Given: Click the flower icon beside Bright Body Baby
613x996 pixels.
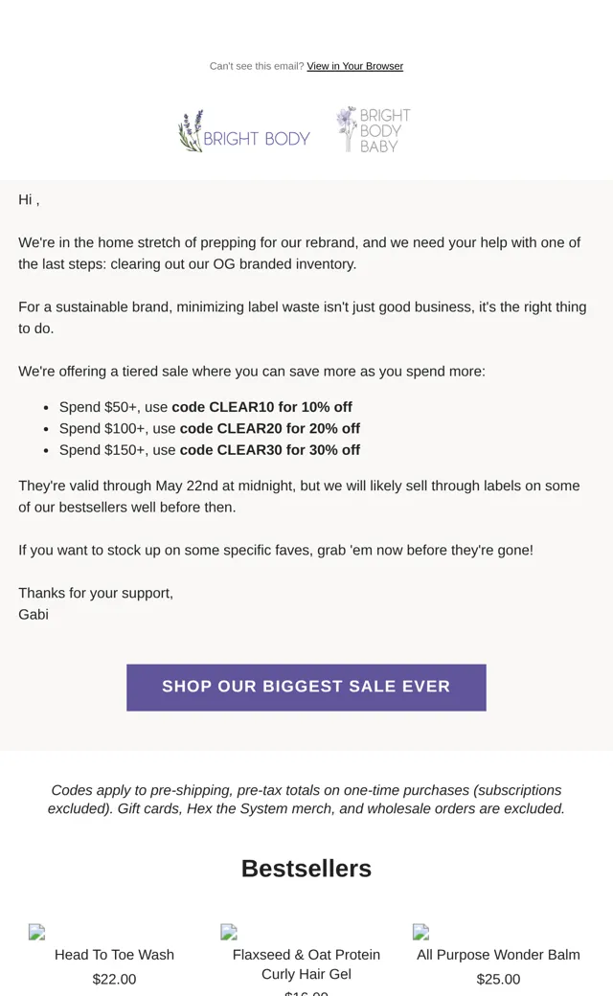Looking at the screenshot, I should [x=347, y=129].
